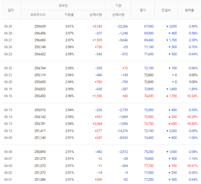This screenshot has width=201, height=184.
Task: Select the date cell 06.26
Action: click(8, 47)
